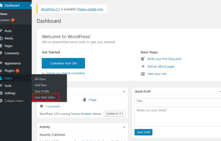Focus the What's on your mind textarea
The width and height of the screenshot is (221, 141).
coord(178,117)
